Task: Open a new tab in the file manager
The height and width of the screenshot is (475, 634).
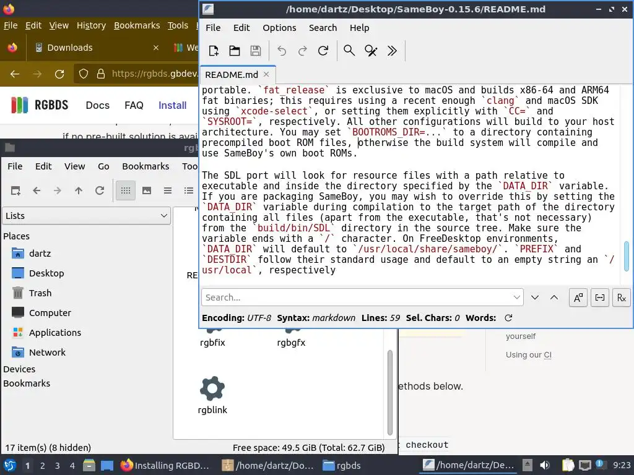Action: point(15,190)
